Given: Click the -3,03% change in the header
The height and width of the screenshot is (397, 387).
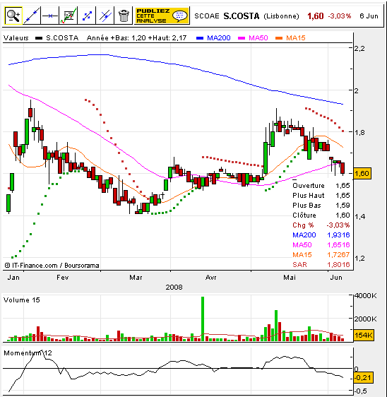Looking at the screenshot, I should tap(340, 16).
